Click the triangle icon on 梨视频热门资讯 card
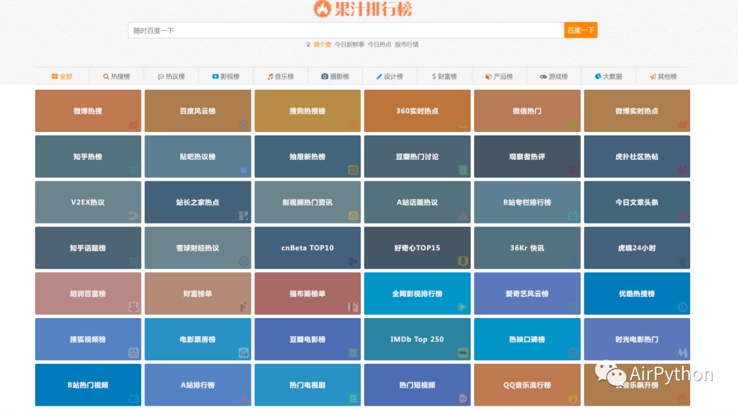Image resolution: width=738 pixels, height=409 pixels. 353,216
